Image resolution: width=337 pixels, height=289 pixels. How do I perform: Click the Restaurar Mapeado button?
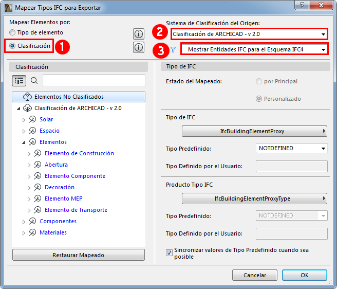pos(79,255)
